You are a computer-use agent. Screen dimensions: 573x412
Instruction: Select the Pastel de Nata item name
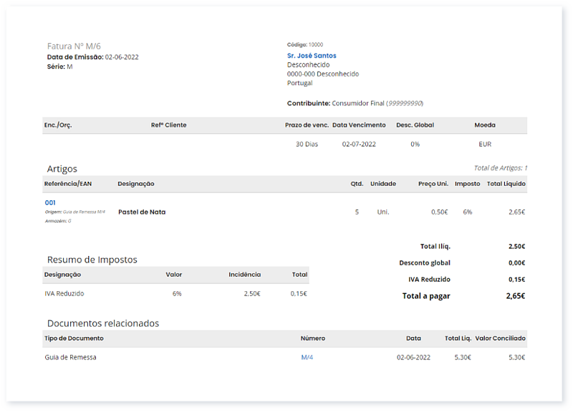click(142, 212)
